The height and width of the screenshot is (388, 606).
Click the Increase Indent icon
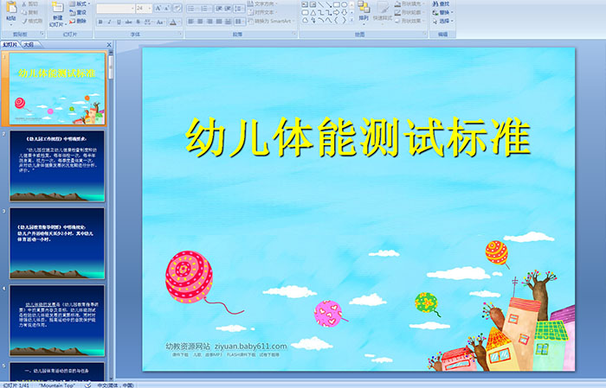point(228,8)
